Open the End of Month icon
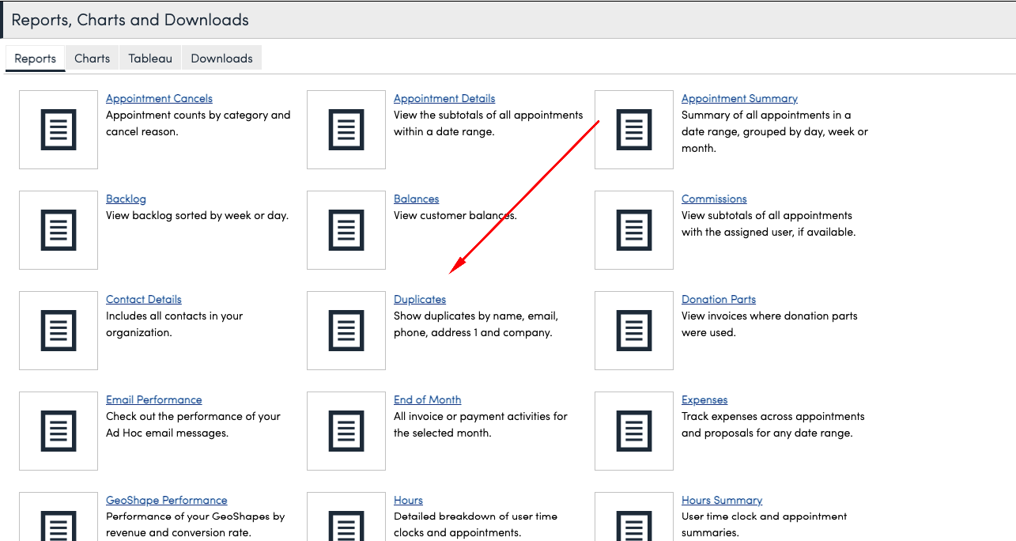This screenshot has width=1016, height=541. pyautogui.click(x=346, y=431)
